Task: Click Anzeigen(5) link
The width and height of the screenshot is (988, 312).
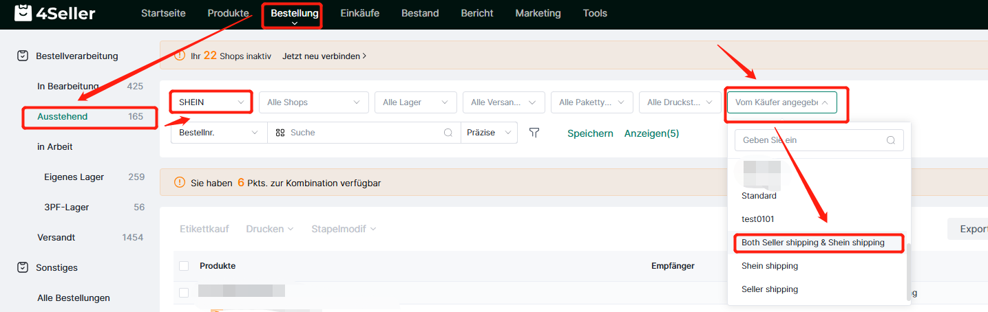Action: point(651,133)
